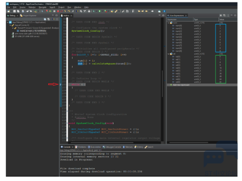Image resolution: width=242 pixels, height=181 pixels.
Task: Collapse the Thread #1 node in Debug view
Action: (x=13, y=28)
